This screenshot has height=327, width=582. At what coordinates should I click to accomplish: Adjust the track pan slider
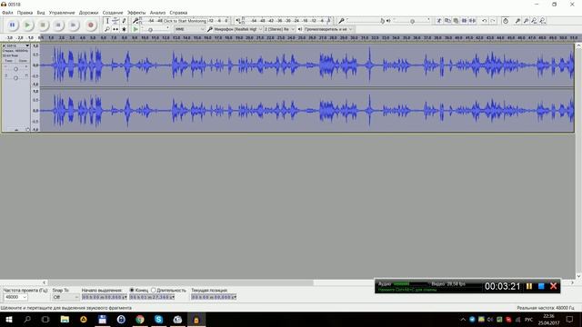[x=15, y=77]
